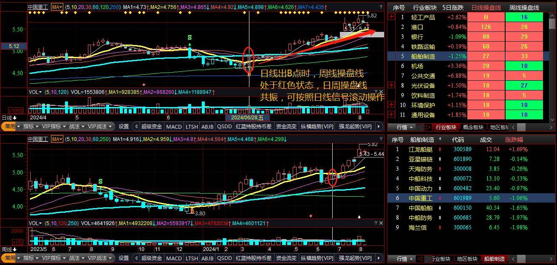This screenshot has width=557, height=265.
Task: Click the marker icon in 江龙船艇 row
Action: point(440,149)
